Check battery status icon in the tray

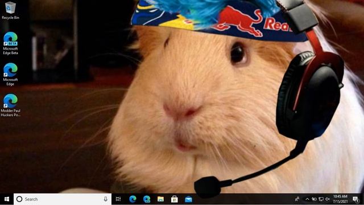pyautogui.click(x=314, y=199)
